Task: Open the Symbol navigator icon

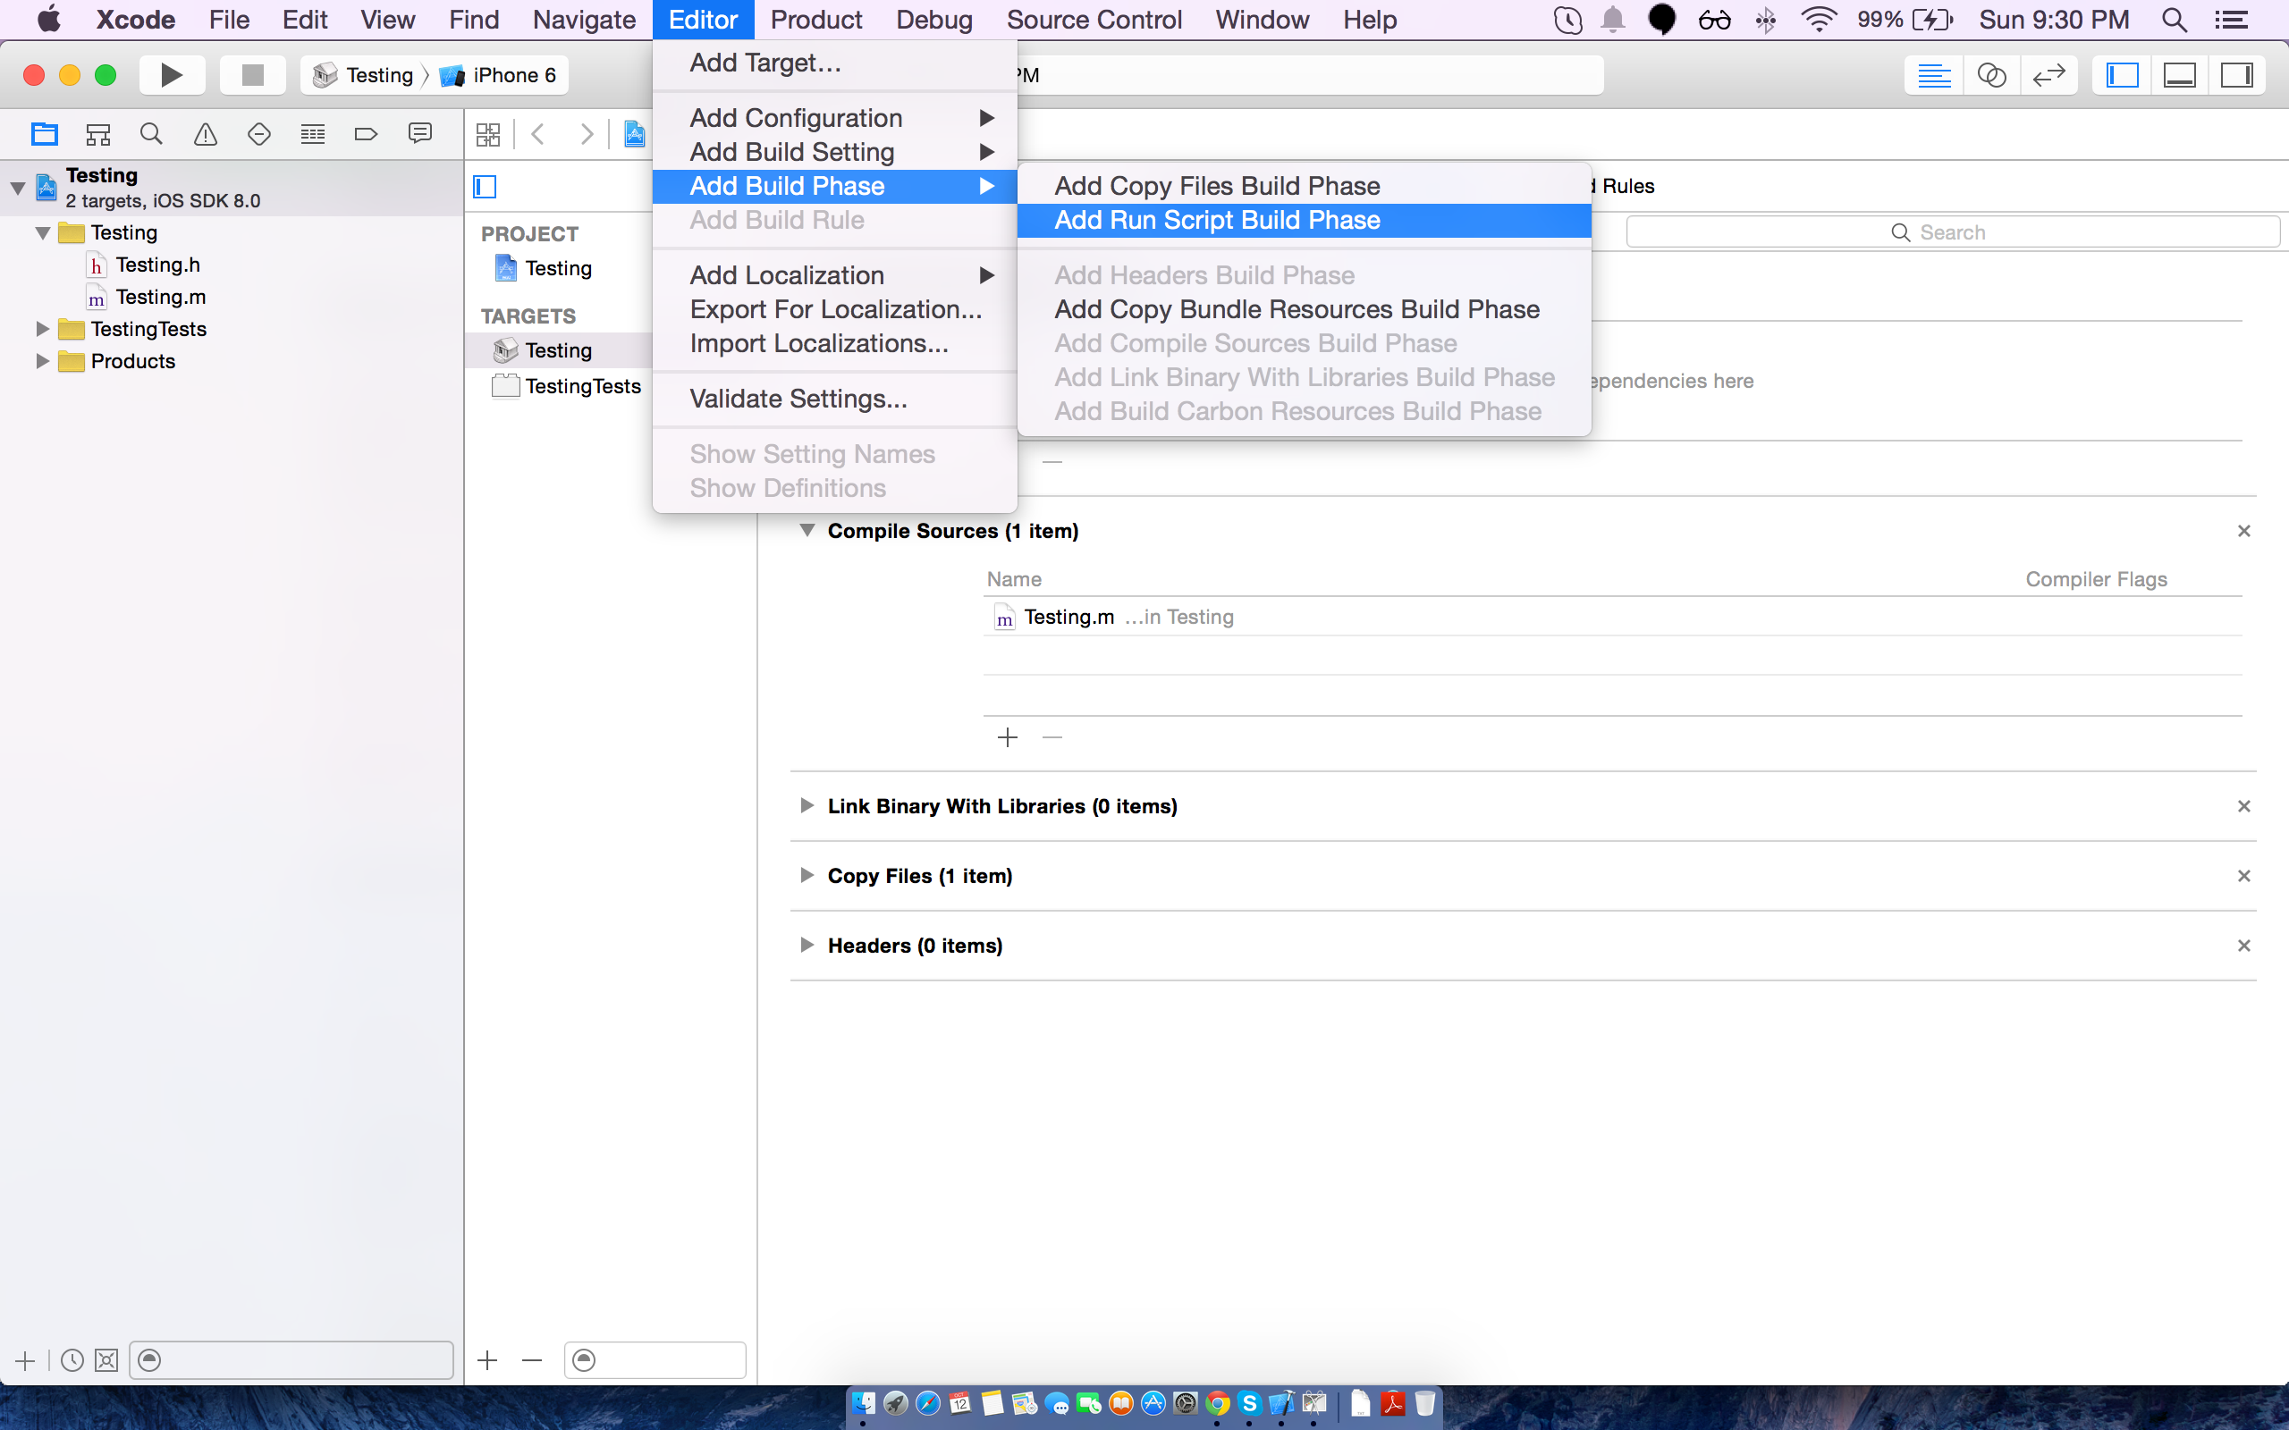Action: click(x=97, y=134)
